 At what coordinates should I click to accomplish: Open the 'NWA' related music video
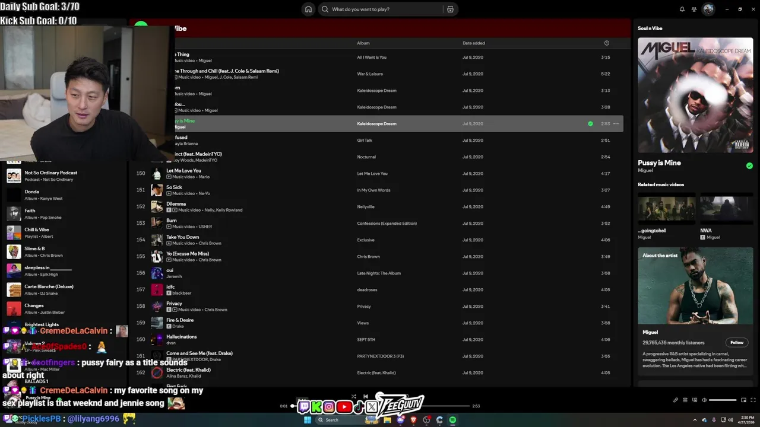726,208
